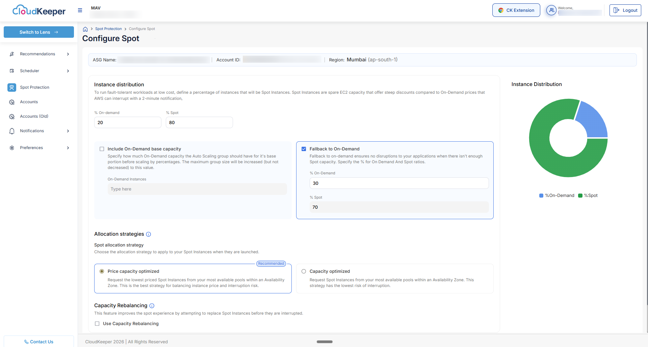Click the Chrome icon on CK Extension
Image resolution: width=648 pixels, height=347 pixels.
tap(501, 10)
